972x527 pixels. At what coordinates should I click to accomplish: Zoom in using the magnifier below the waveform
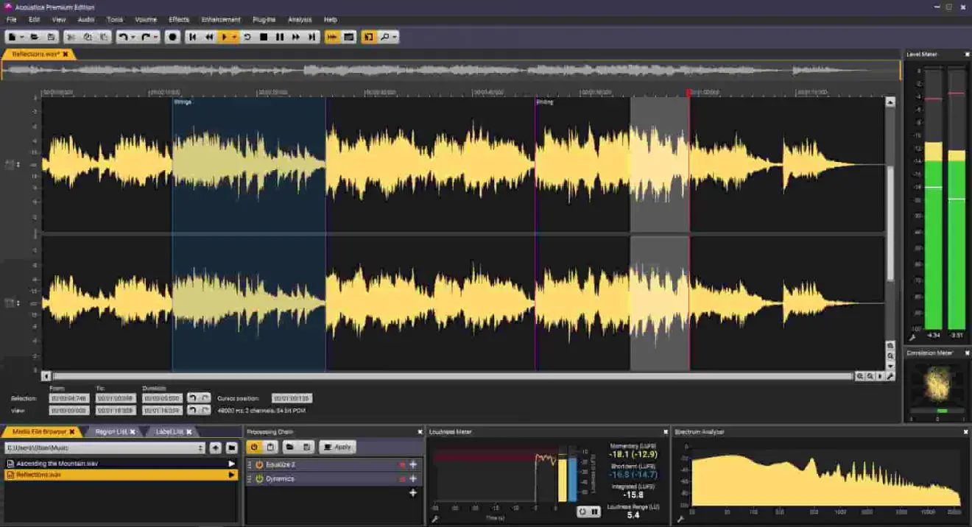point(860,376)
